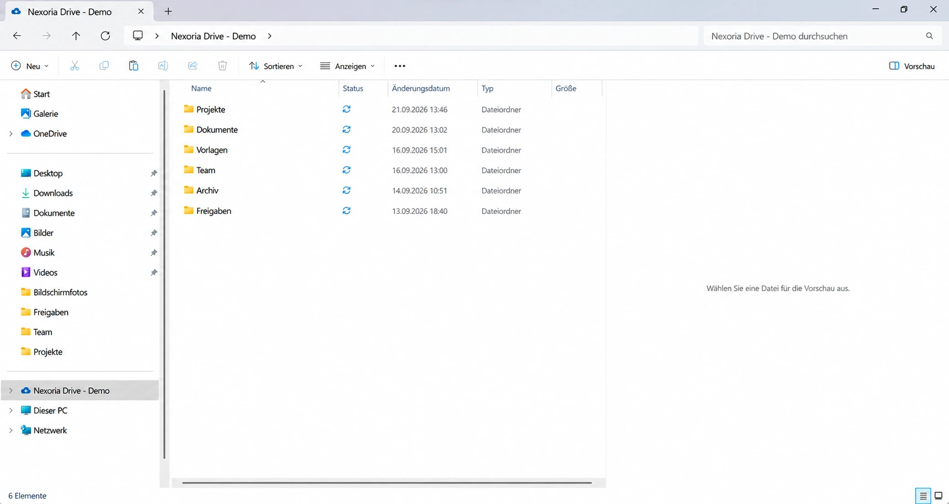Go up one folder level arrow
This screenshot has width=949, height=504.
click(x=76, y=36)
